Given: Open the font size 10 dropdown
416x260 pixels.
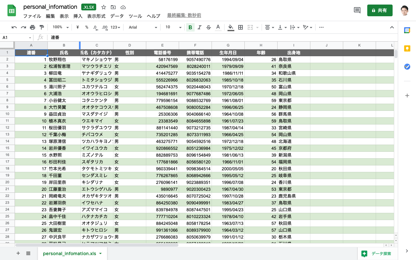Looking at the screenshot, I should 174,27.
